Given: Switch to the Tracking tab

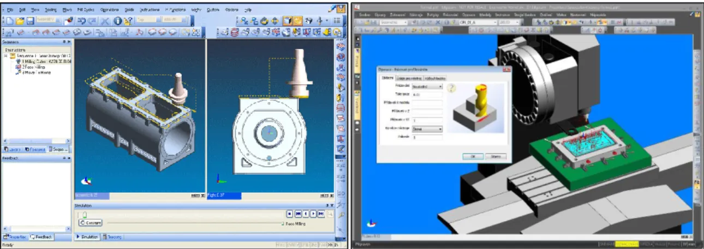Looking at the screenshot, I should pos(112,237).
